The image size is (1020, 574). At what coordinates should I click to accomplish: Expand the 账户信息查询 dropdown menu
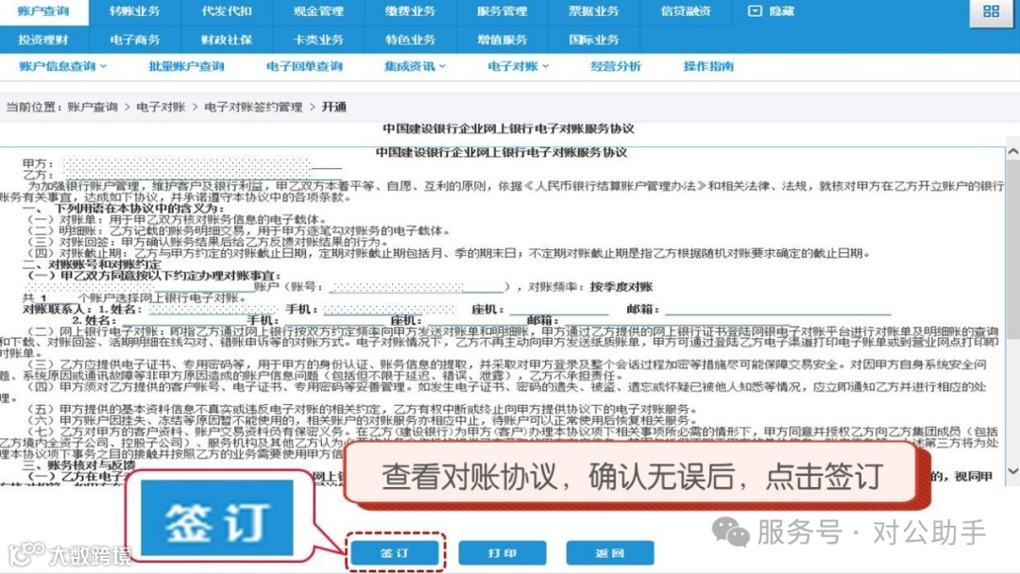(x=63, y=66)
